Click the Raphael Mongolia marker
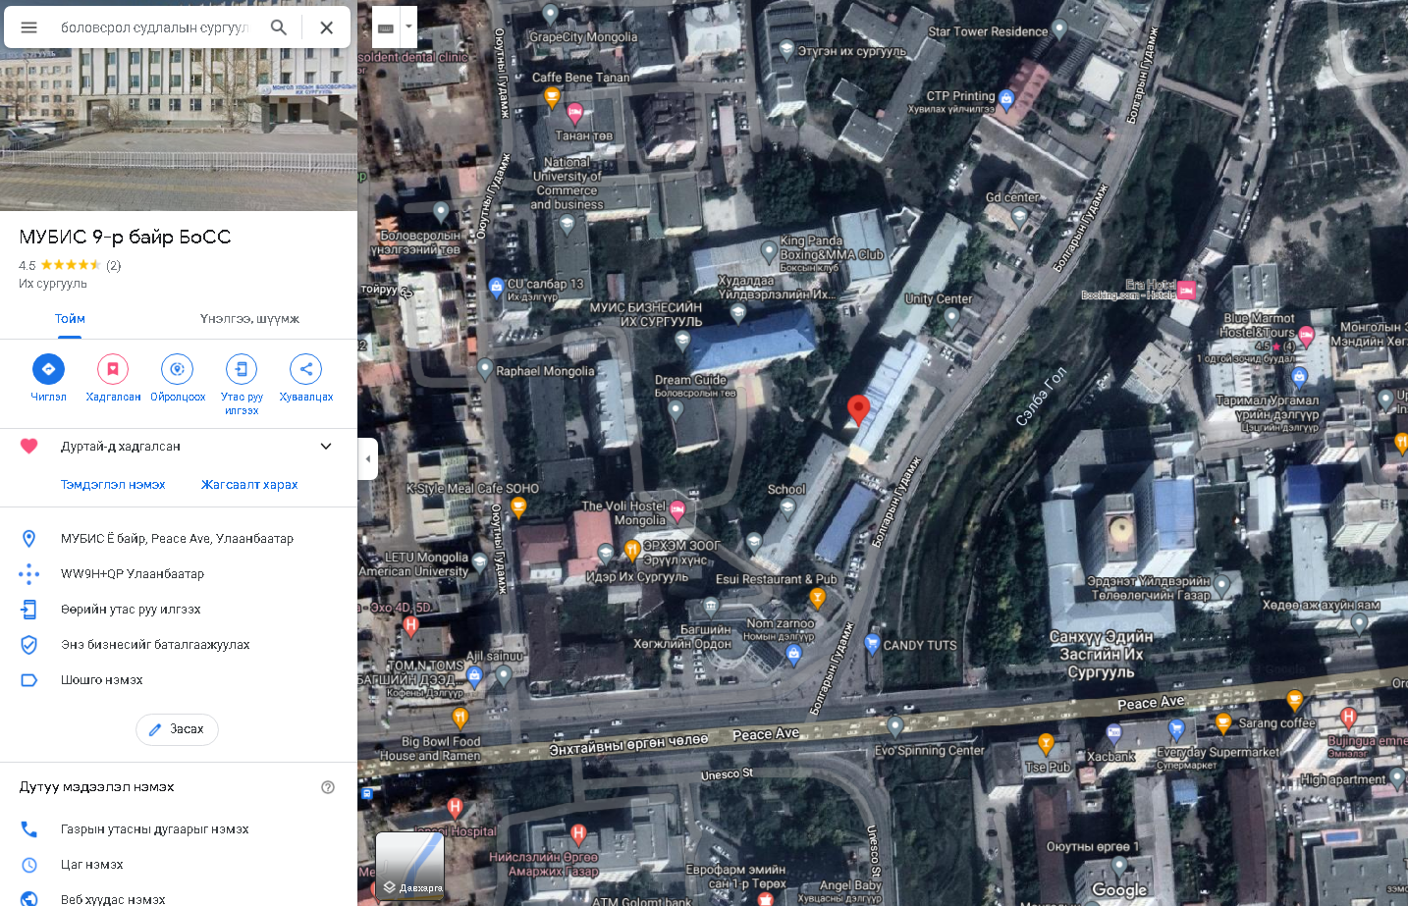This screenshot has width=1408, height=906. (484, 368)
